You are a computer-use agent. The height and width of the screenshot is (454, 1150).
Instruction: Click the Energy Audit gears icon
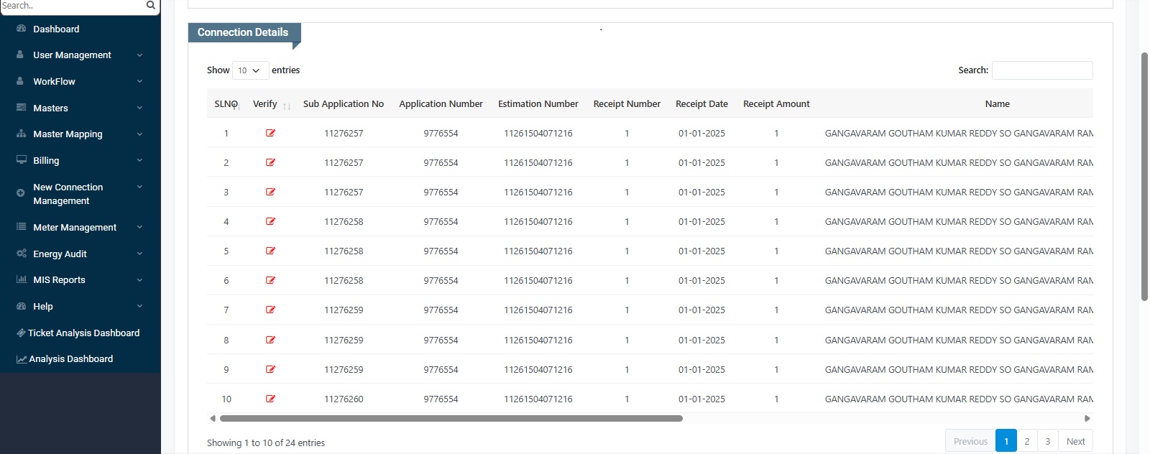click(21, 254)
